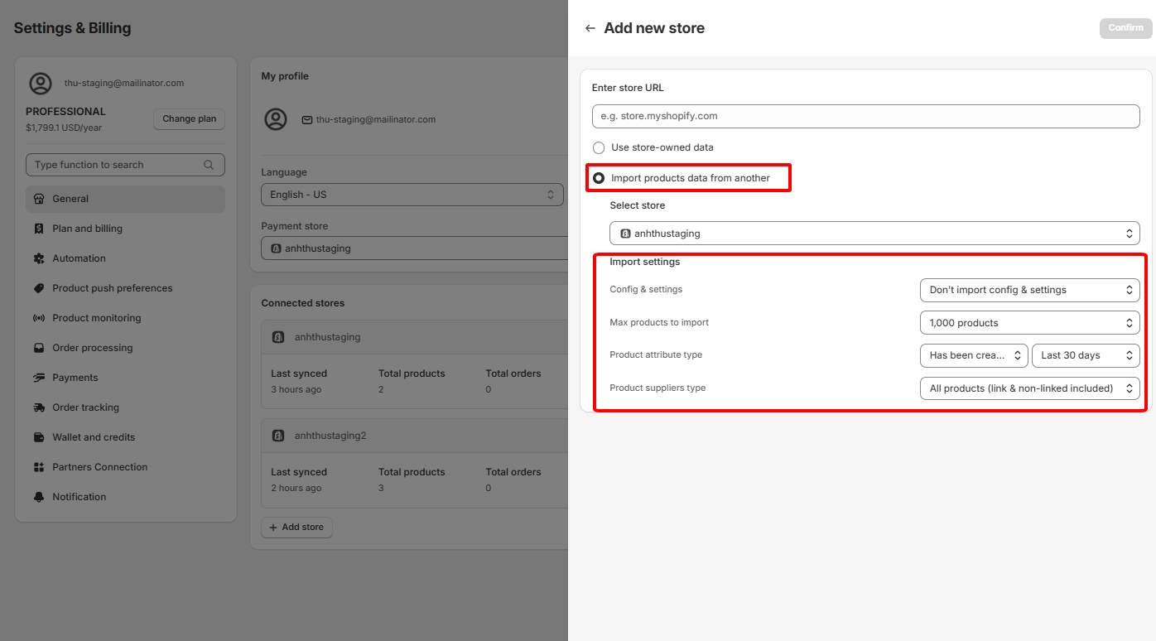Click the Product monitoring signal icon
1156x641 pixels.
point(39,318)
